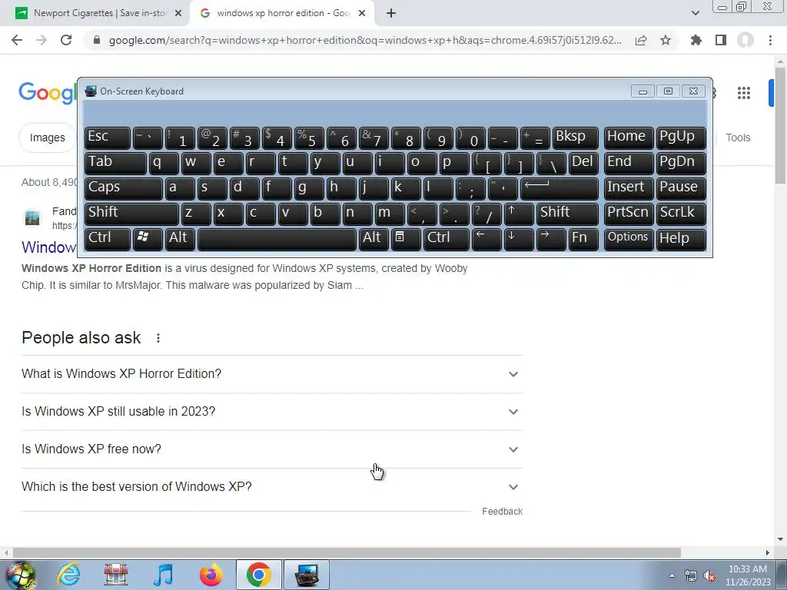Image resolution: width=787 pixels, height=590 pixels.
Task: Expand Is Windows XP free now
Action: click(272, 449)
